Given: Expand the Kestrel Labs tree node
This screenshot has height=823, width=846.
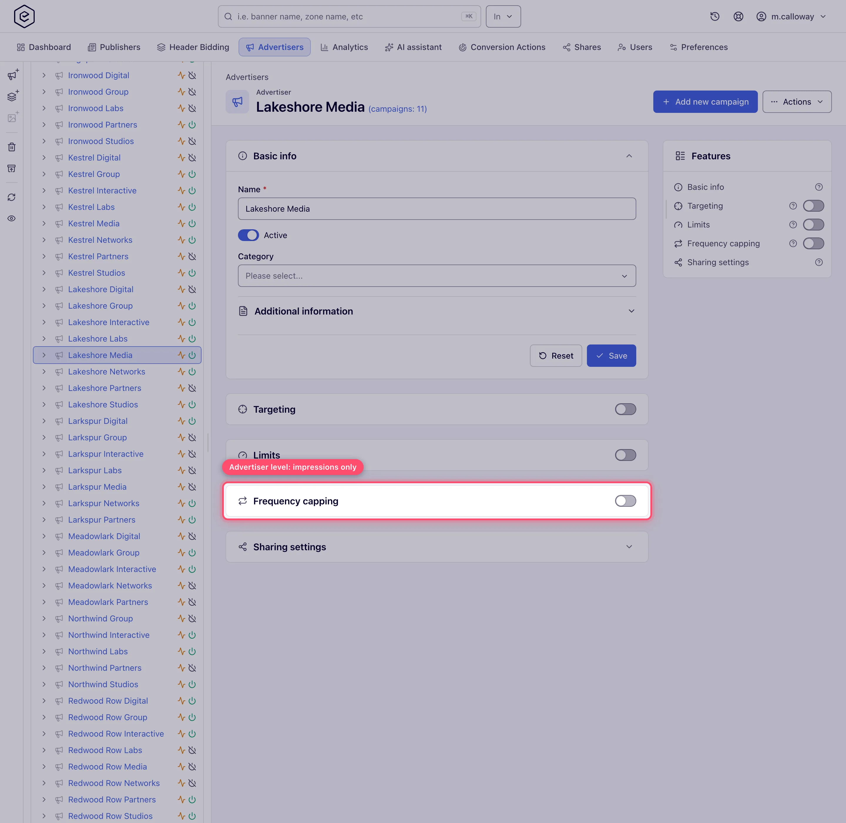Looking at the screenshot, I should 44,207.
